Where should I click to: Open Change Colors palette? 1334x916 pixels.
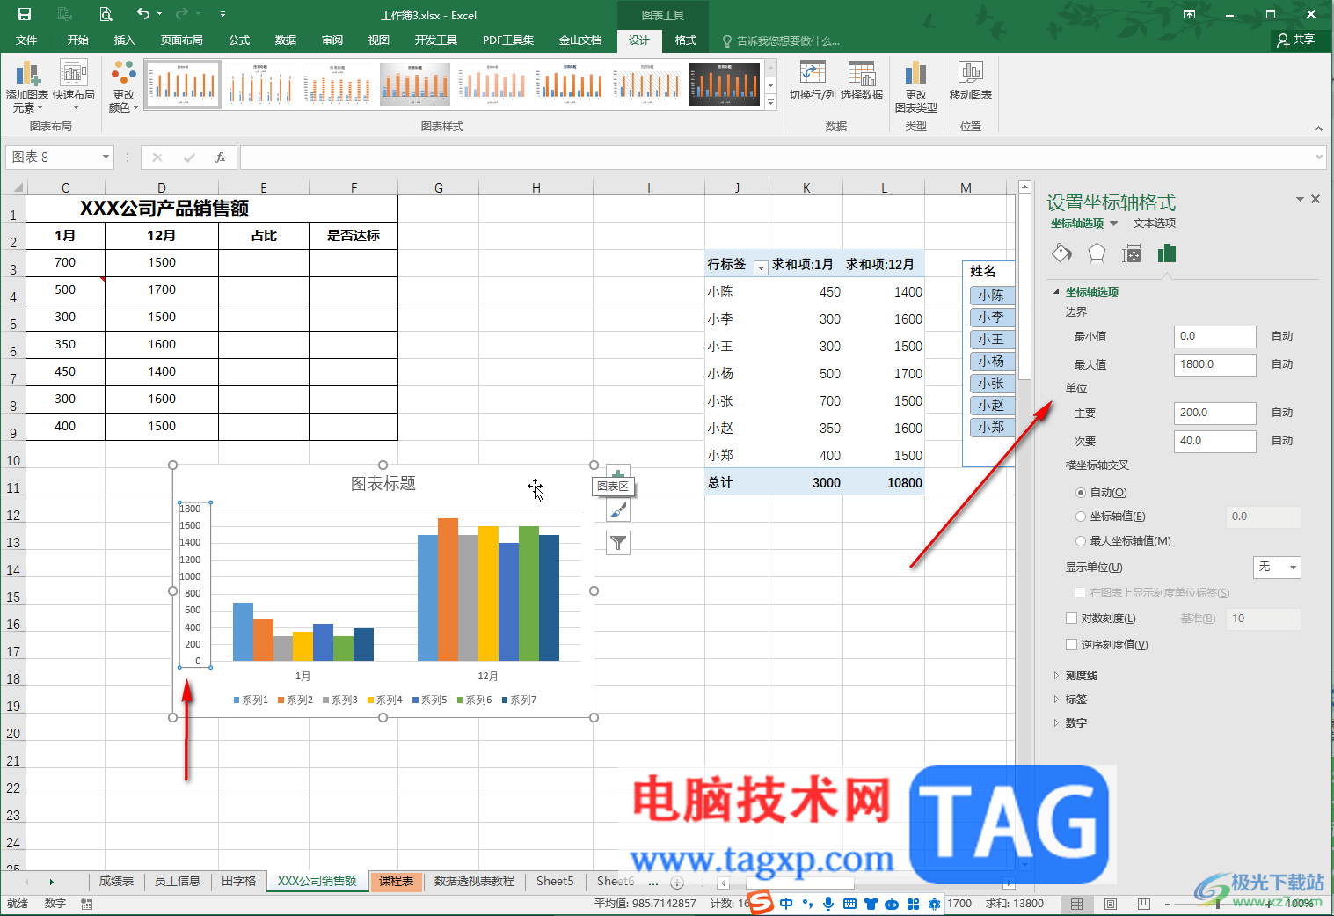coord(124,86)
